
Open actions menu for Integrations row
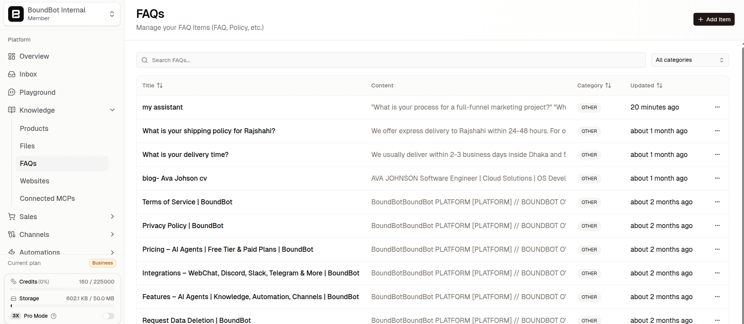coord(717,273)
